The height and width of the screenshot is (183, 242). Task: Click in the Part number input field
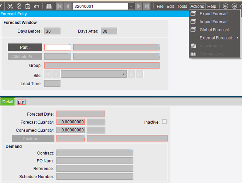click(x=58, y=47)
